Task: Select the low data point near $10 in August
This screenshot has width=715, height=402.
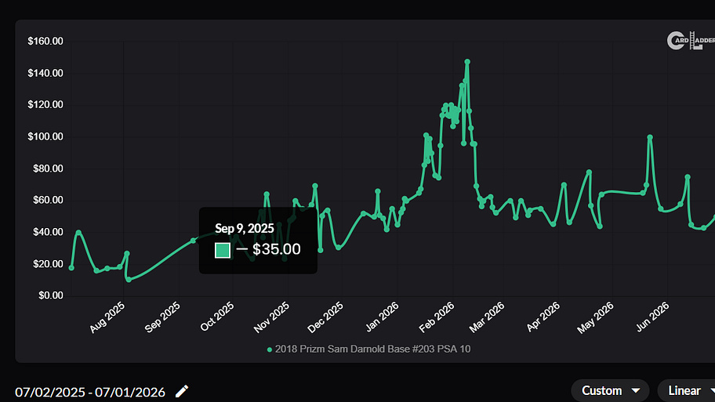Action: (x=129, y=280)
